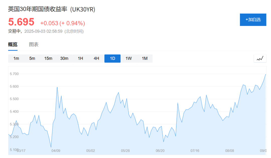Click the (北京时间) timezone label
Image resolution: width=271 pixels, height=158 pixels.
coord(74,31)
